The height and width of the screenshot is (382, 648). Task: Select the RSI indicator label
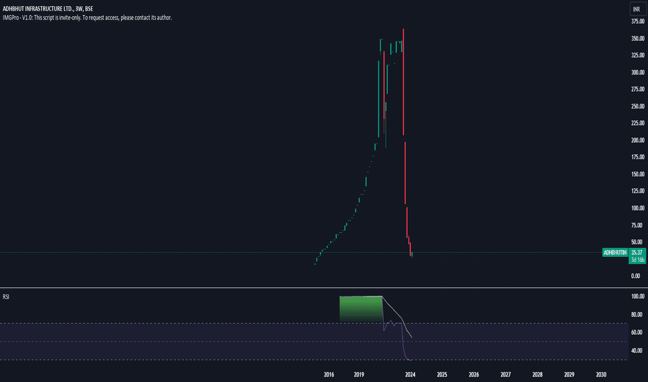coord(6,297)
